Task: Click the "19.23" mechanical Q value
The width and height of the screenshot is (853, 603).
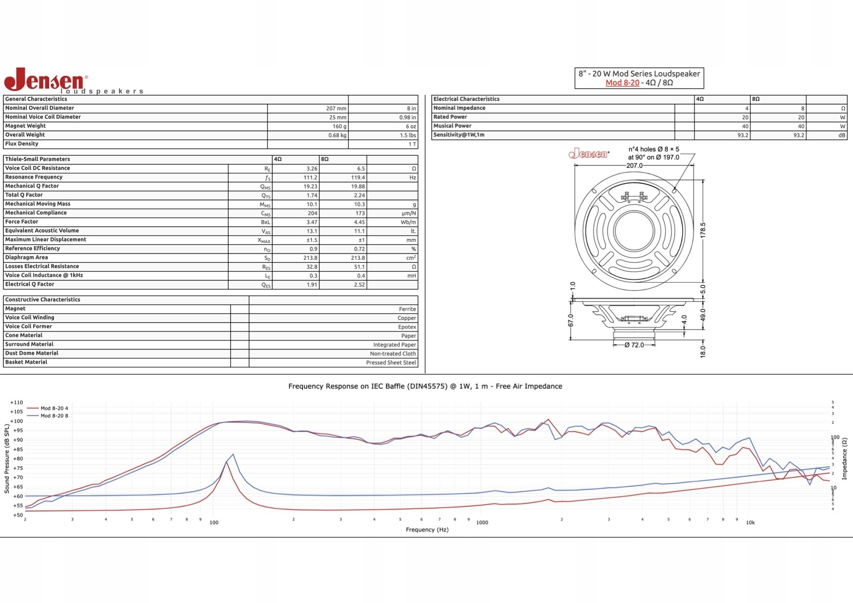Action: click(310, 186)
